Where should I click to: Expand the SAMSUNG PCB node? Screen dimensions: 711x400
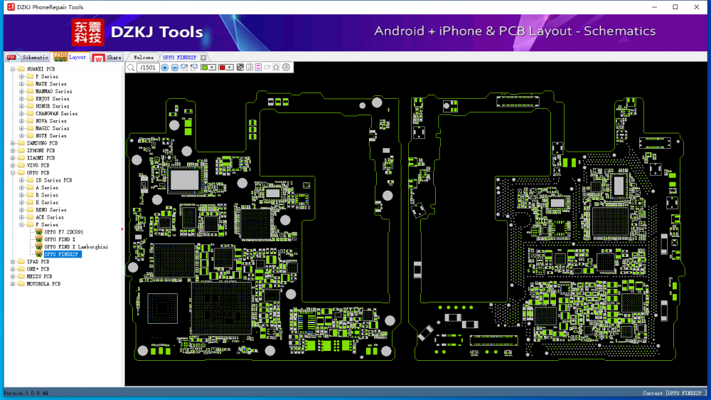click(13, 143)
